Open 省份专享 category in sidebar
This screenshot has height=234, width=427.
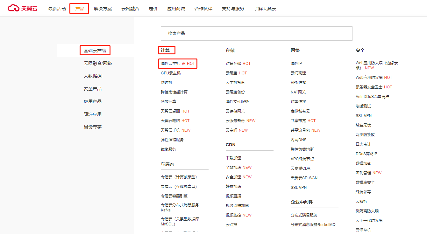(x=93, y=127)
